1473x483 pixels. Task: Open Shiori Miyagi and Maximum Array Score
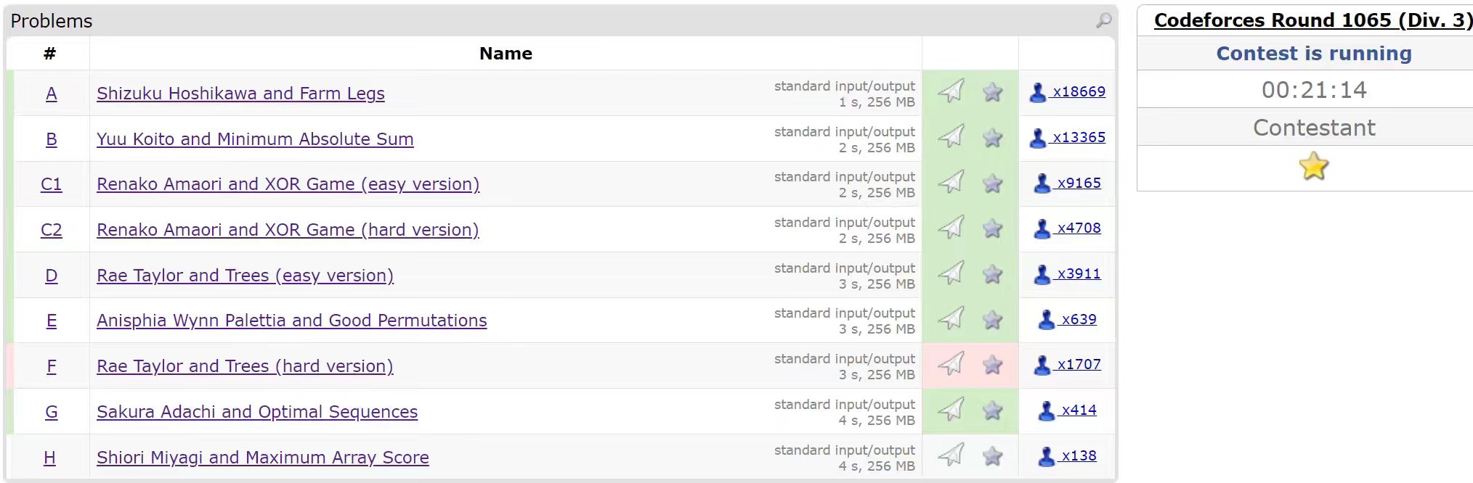262,458
